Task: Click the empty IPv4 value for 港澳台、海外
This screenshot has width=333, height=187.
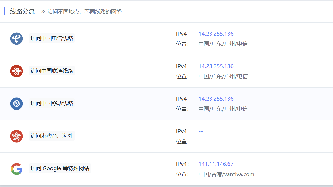Action: pos(201,131)
